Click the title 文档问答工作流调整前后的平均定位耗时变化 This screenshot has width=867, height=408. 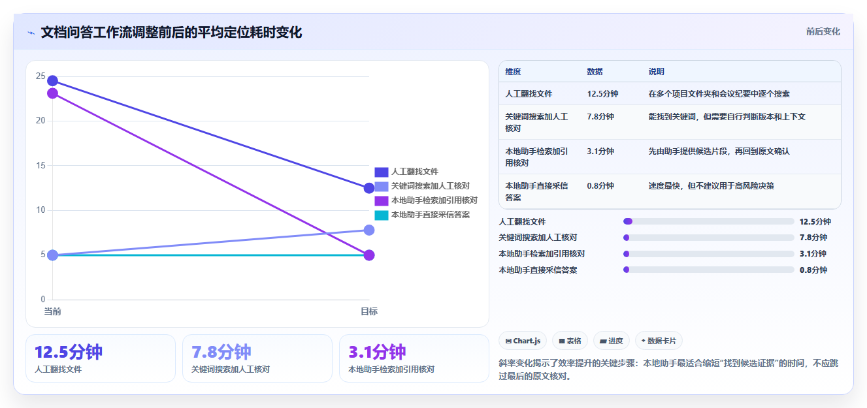[171, 32]
